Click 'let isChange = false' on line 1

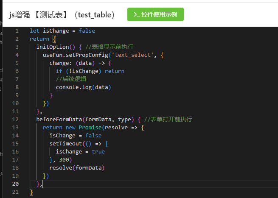(x=62, y=31)
